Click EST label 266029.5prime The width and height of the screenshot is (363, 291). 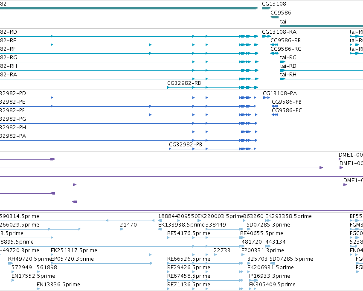(x=20, y=225)
